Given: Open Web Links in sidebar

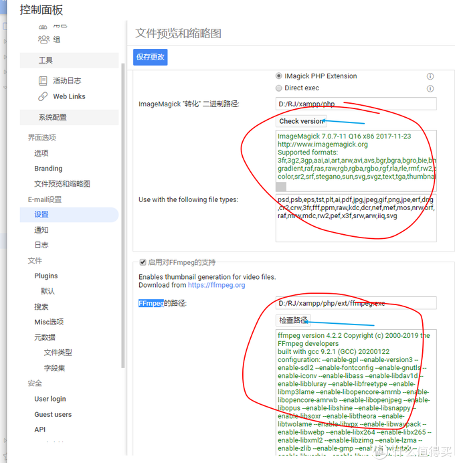Looking at the screenshot, I should (x=69, y=96).
